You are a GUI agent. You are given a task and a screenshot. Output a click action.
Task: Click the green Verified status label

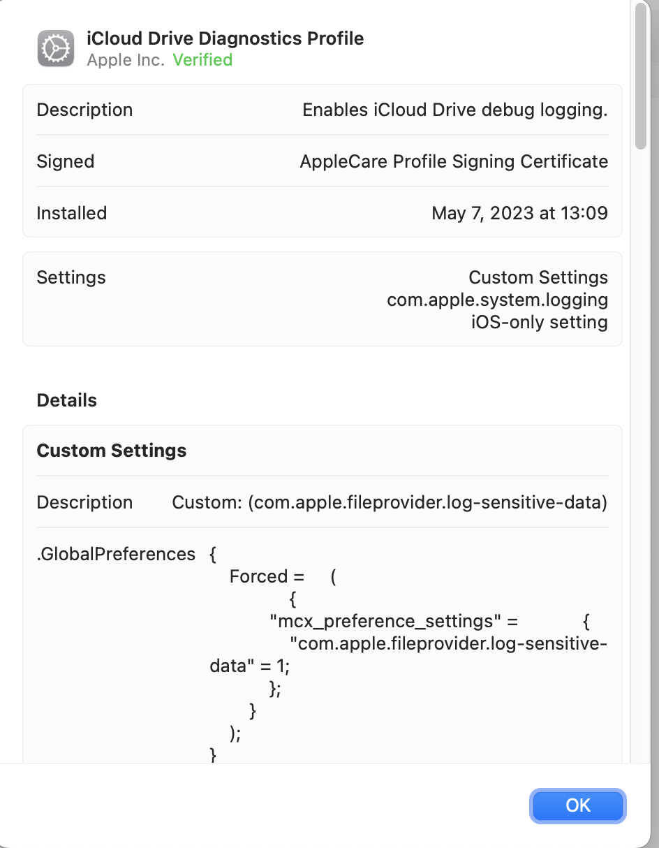pos(202,60)
